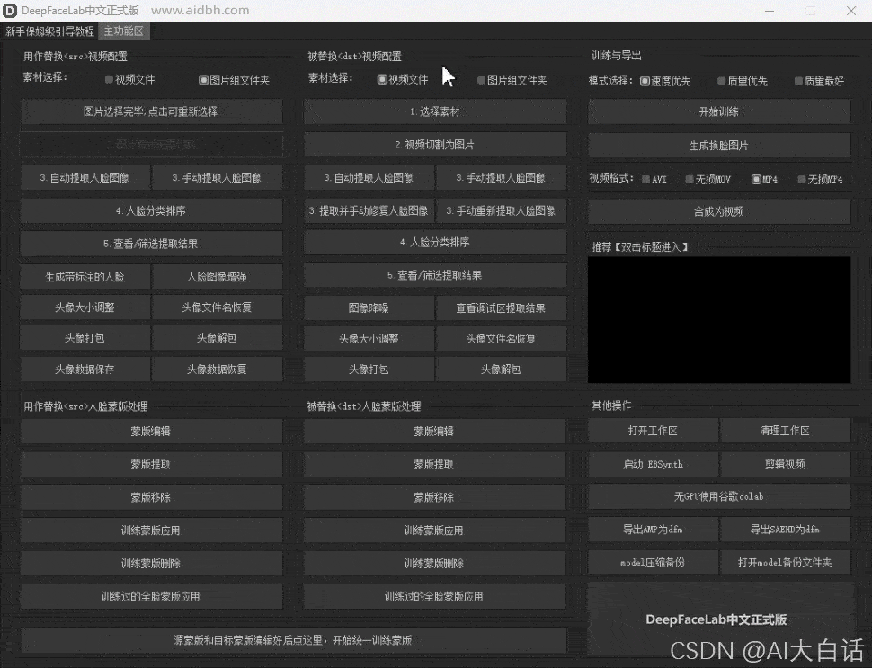Select dst 视频文件 radio option
872x668 pixels.
click(x=403, y=79)
